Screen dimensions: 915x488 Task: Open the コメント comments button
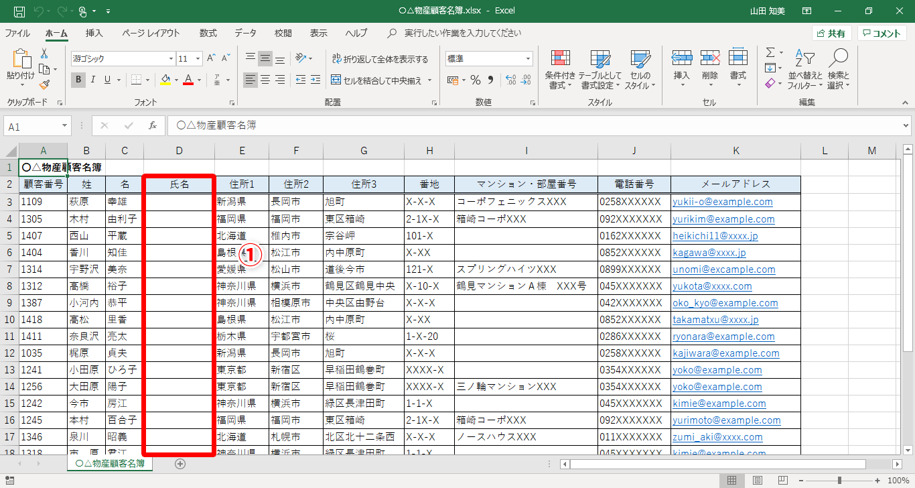(x=883, y=33)
